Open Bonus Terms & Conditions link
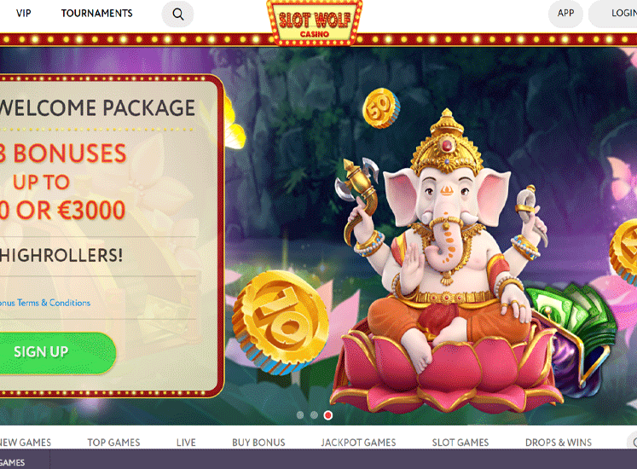 (x=44, y=303)
